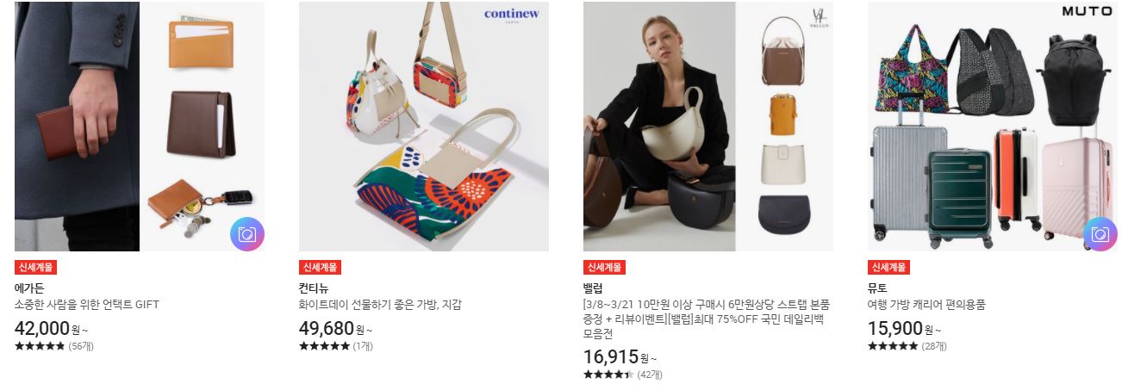Click the MUTO logo on the luggage image

[x=1087, y=11]
